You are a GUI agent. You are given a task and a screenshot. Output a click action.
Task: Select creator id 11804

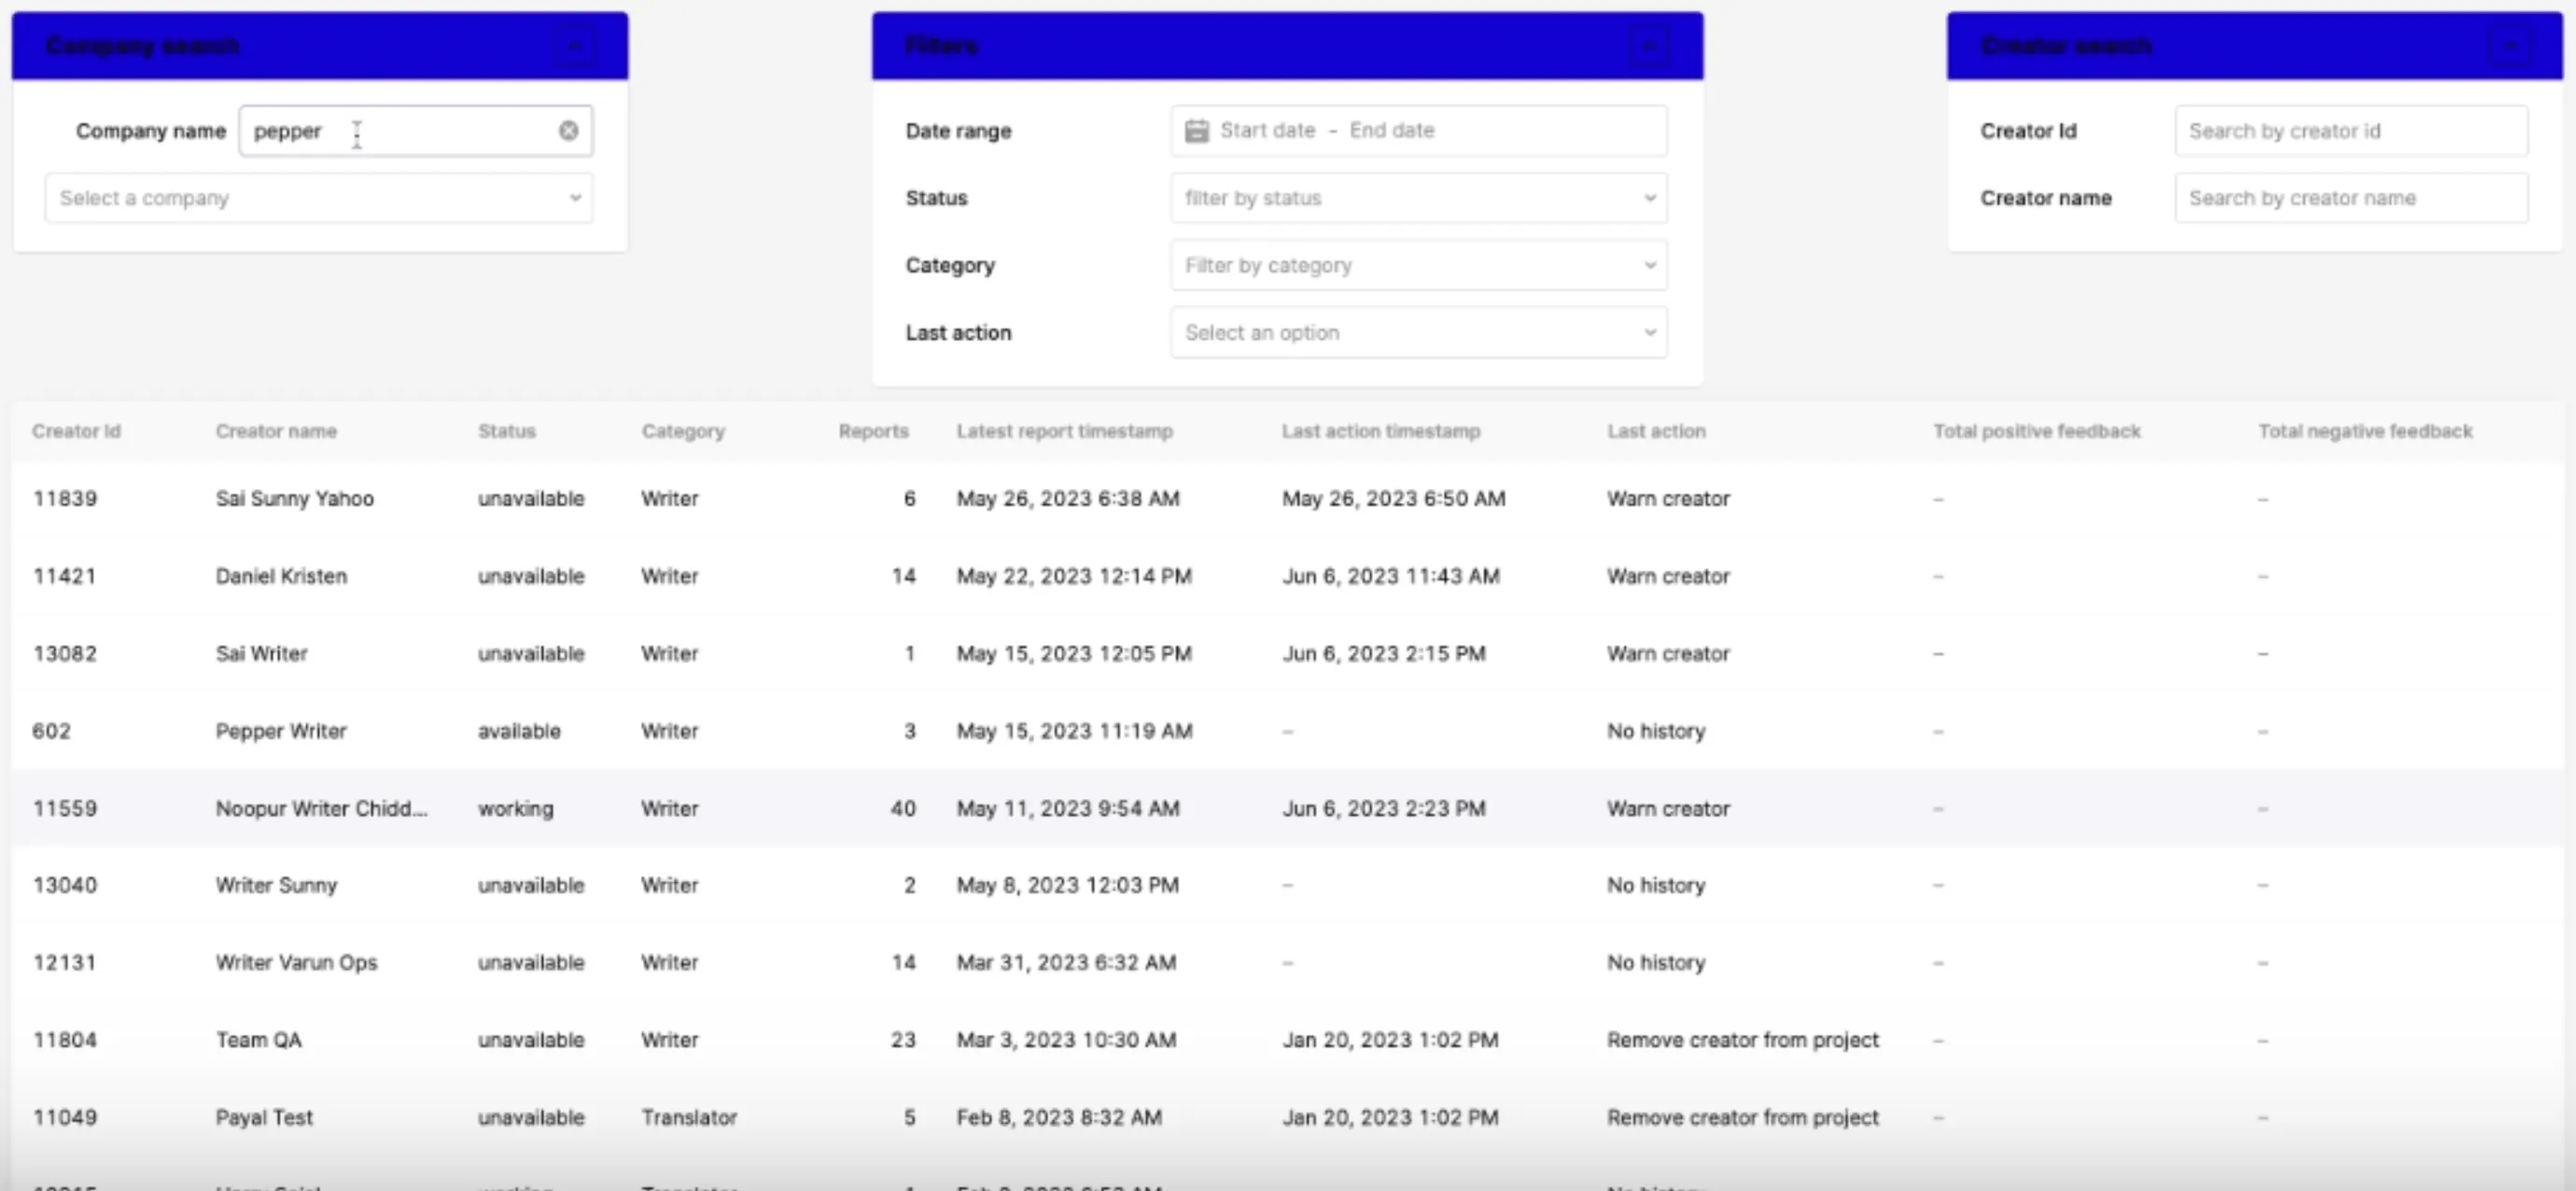pyautogui.click(x=65, y=1040)
